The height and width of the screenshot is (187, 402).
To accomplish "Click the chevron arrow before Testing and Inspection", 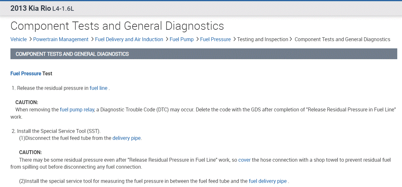I will click(234, 39).
